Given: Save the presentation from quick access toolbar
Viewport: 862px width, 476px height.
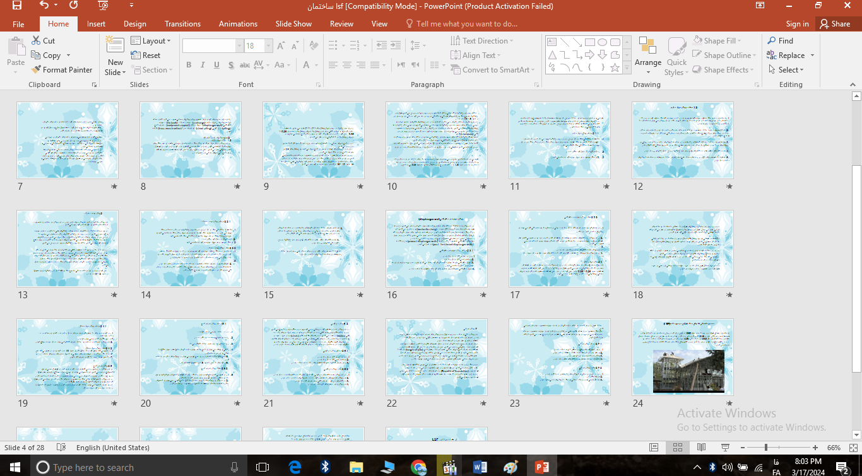Looking at the screenshot, I should (x=17, y=6).
